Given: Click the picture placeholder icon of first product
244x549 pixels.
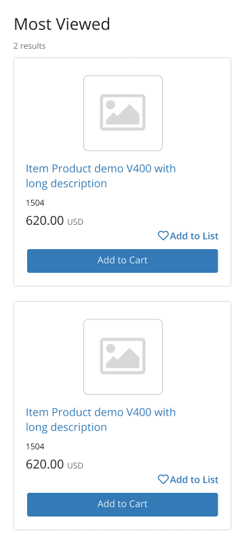Looking at the screenshot, I should click(x=123, y=113).
